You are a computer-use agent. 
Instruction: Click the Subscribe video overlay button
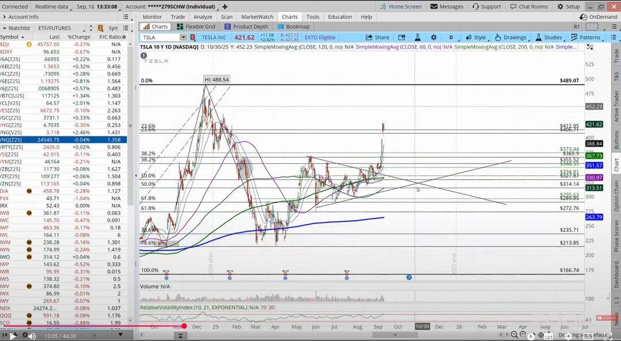pyautogui.click(x=607, y=317)
